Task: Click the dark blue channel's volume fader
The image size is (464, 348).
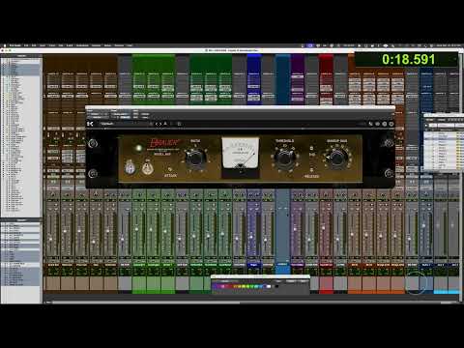Action: [251, 237]
